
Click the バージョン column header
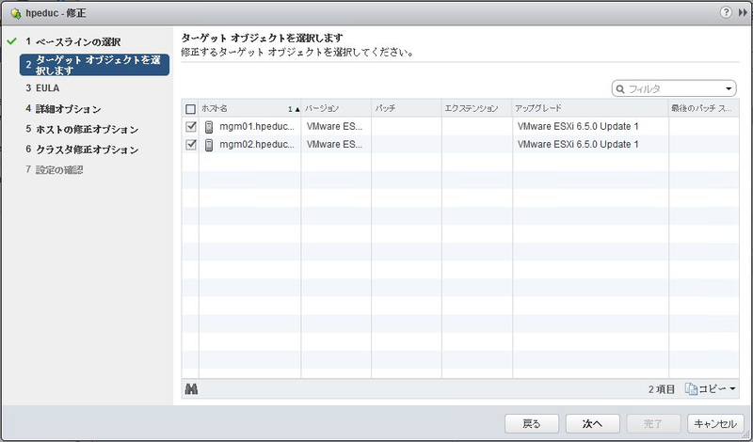(x=336, y=108)
